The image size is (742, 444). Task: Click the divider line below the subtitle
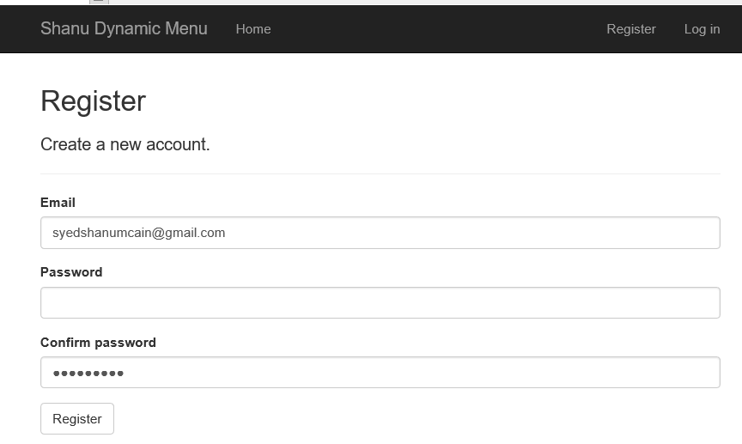click(x=380, y=173)
